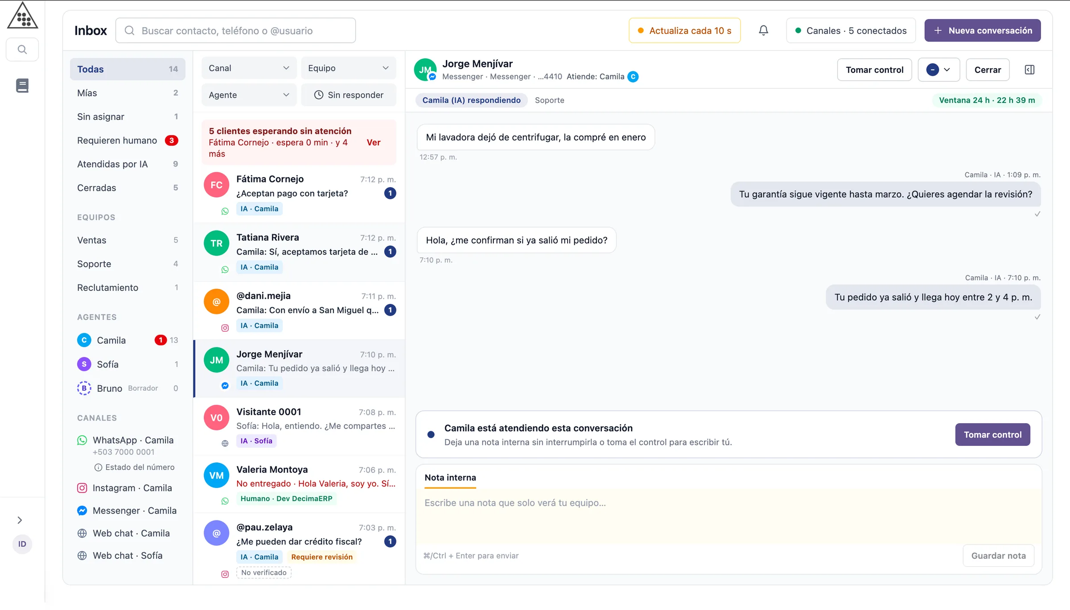Open Fátima Cornejo conversation

299,194
